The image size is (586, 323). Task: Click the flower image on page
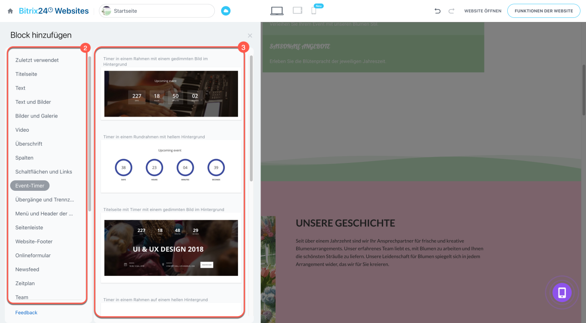[268, 269]
